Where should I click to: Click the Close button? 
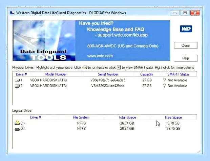pyautogui.click(x=186, y=46)
